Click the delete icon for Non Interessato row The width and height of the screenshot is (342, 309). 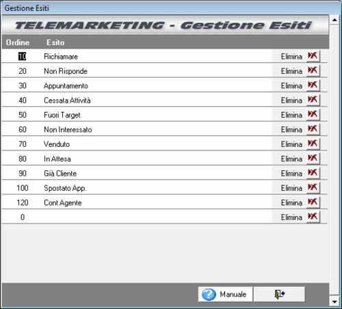(x=313, y=129)
